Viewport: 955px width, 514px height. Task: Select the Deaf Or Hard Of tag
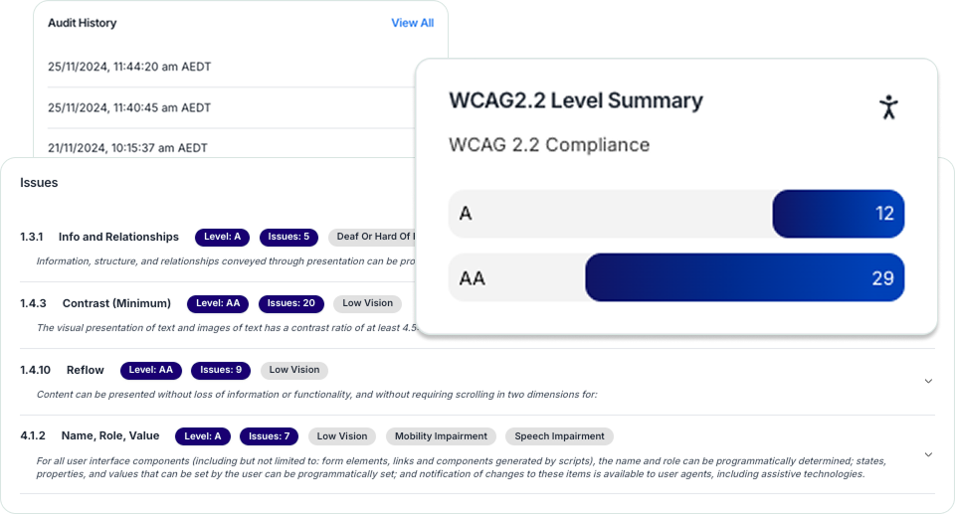click(372, 237)
